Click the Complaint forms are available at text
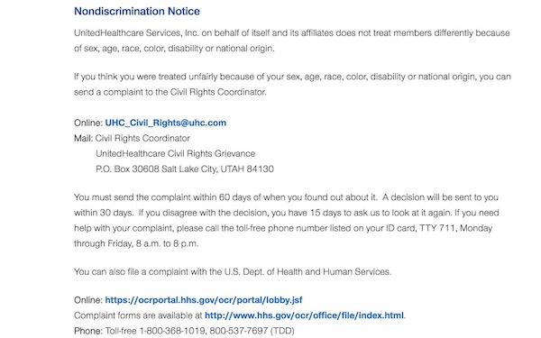The width and height of the screenshot is (541, 338). [x=138, y=315]
